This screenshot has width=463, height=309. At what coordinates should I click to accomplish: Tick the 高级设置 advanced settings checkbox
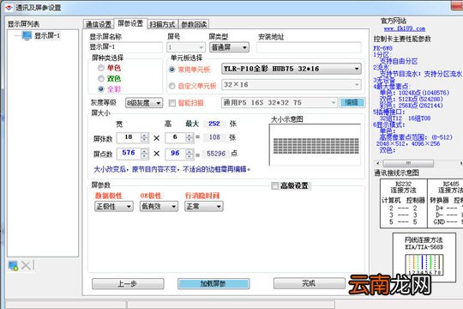click(274, 185)
